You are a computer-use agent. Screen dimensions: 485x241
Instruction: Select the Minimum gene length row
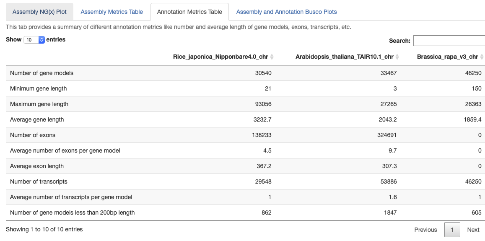(x=38, y=88)
